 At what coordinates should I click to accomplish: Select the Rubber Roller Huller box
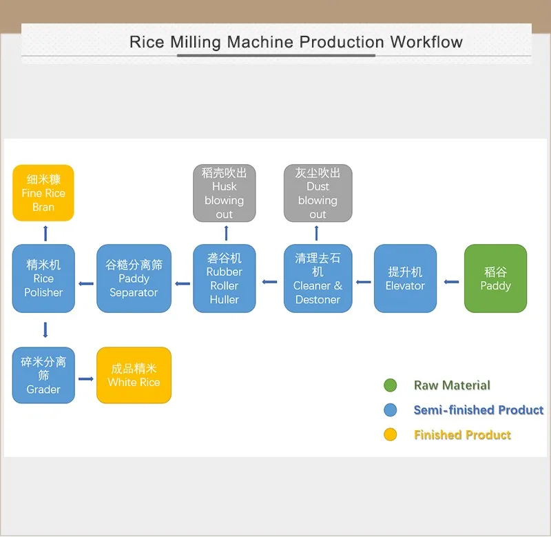coord(224,278)
